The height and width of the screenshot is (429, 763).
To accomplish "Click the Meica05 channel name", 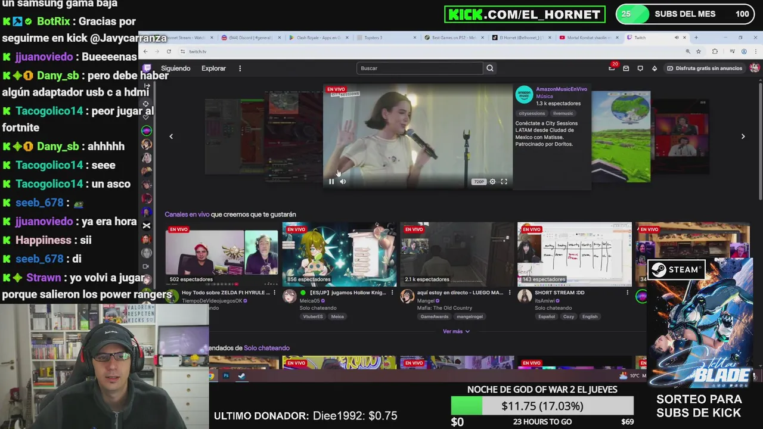I will point(309,301).
